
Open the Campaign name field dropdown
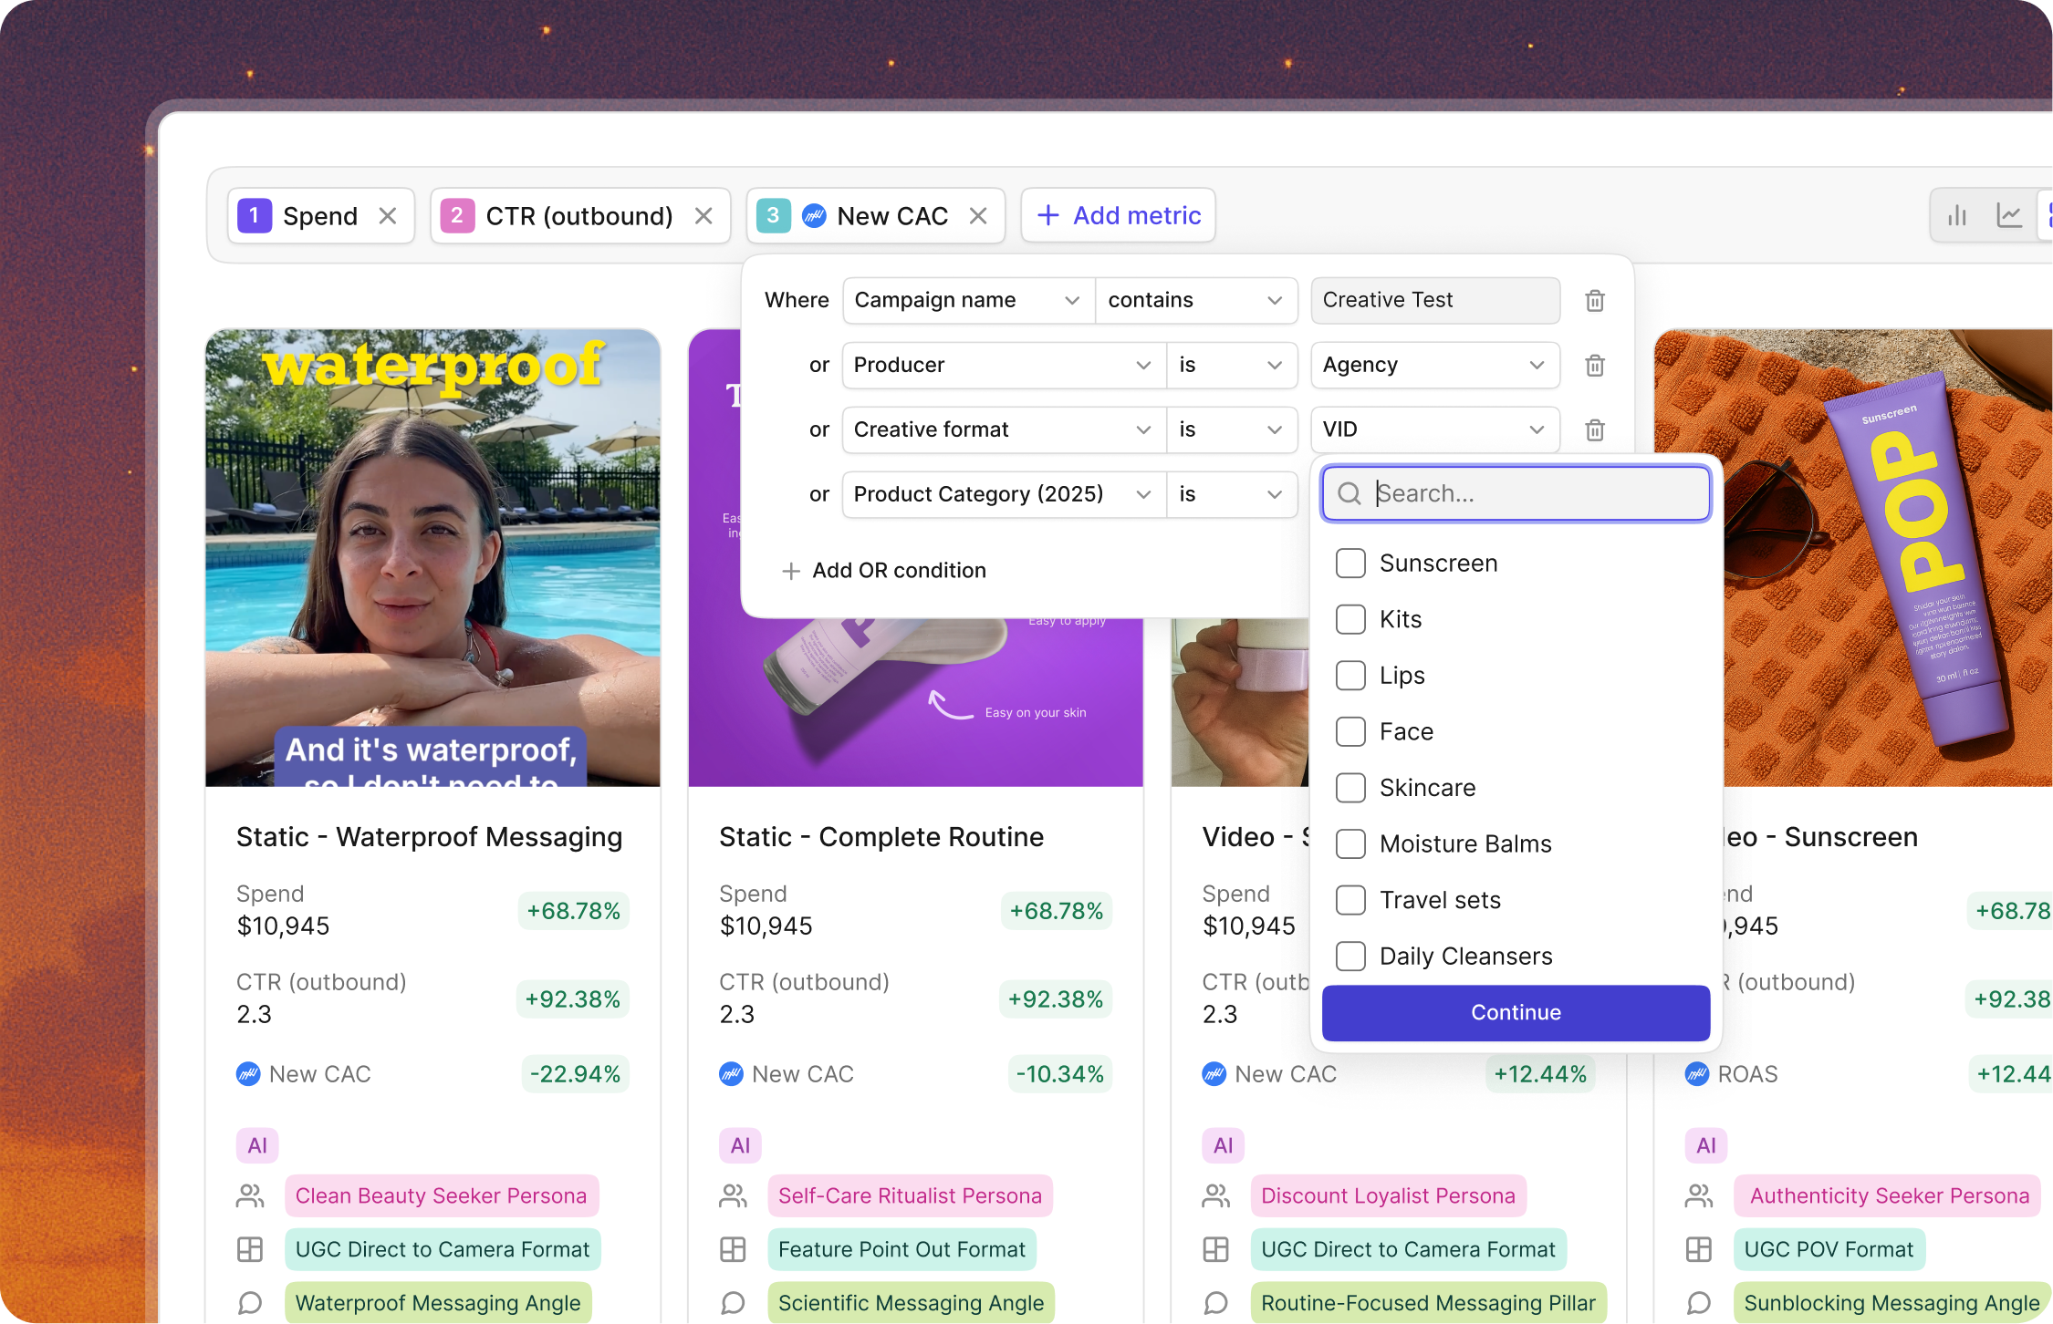point(967,301)
